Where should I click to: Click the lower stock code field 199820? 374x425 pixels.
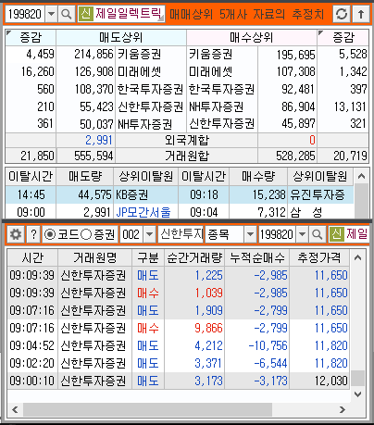(278, 234)
